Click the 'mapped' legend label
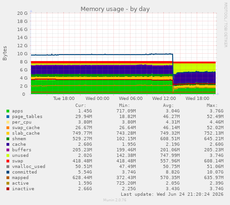 [20, 178]
